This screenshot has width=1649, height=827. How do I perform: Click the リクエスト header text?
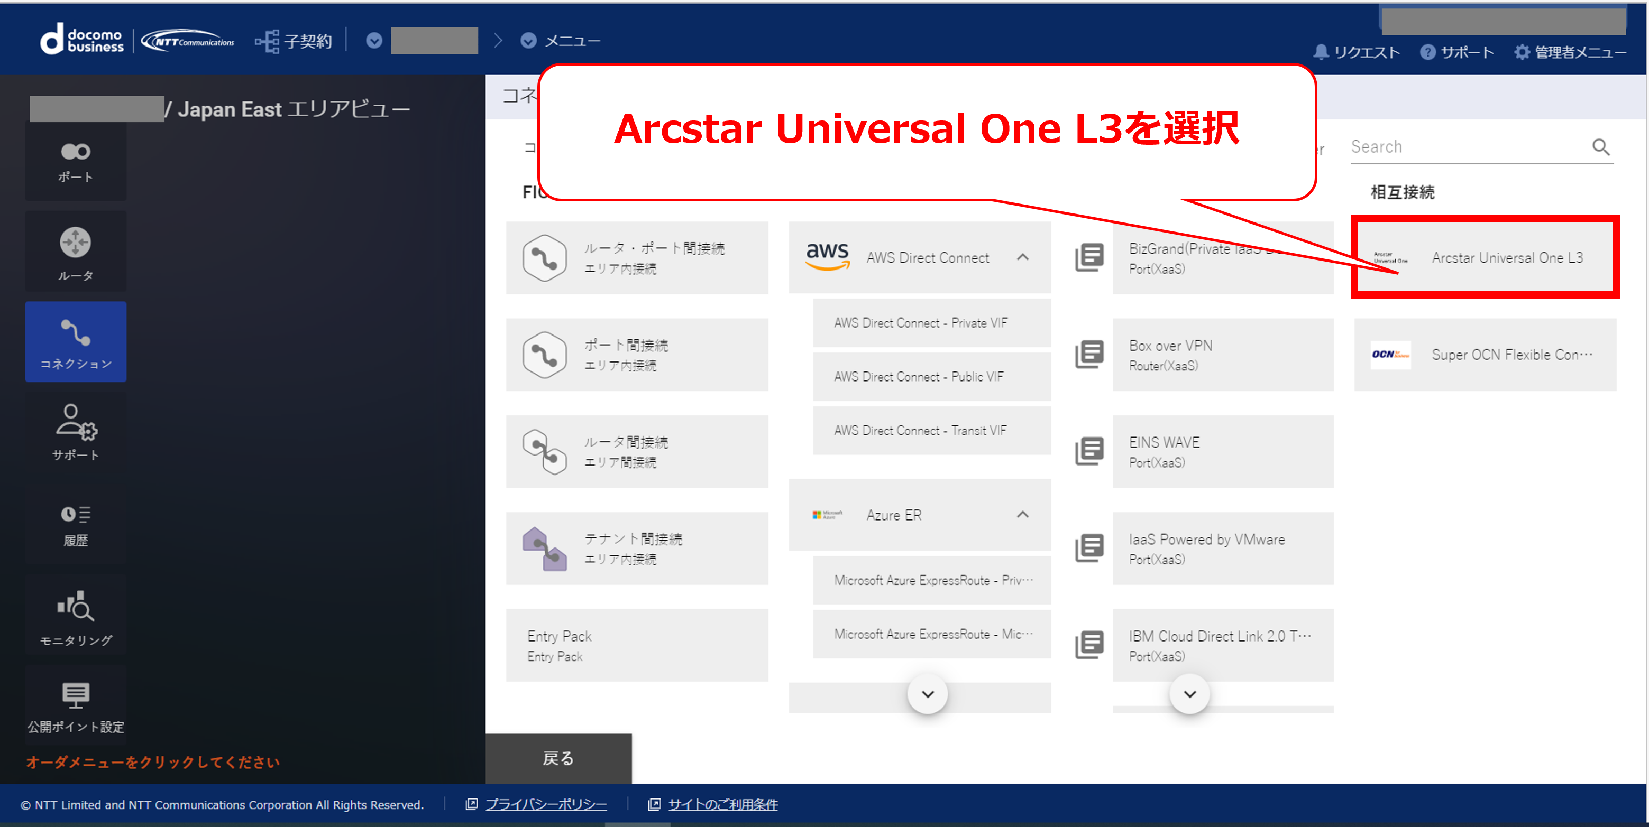[x=1367, y=52]
